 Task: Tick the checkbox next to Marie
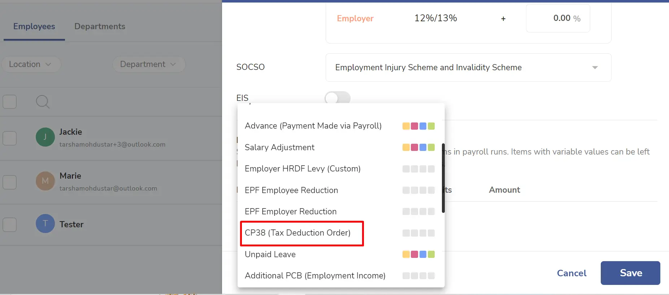[x=10, y=182]
